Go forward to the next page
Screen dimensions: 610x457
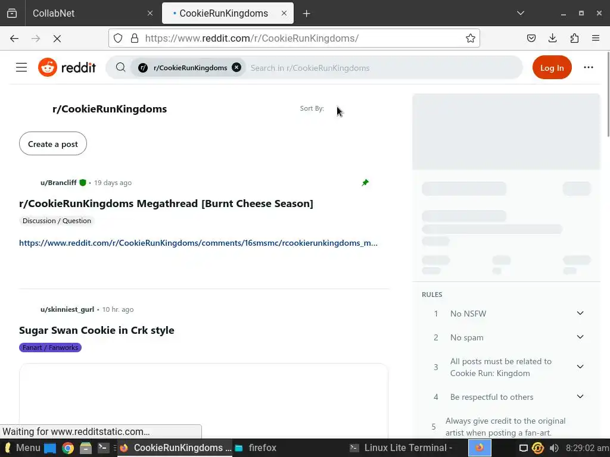tap(36, 38)
